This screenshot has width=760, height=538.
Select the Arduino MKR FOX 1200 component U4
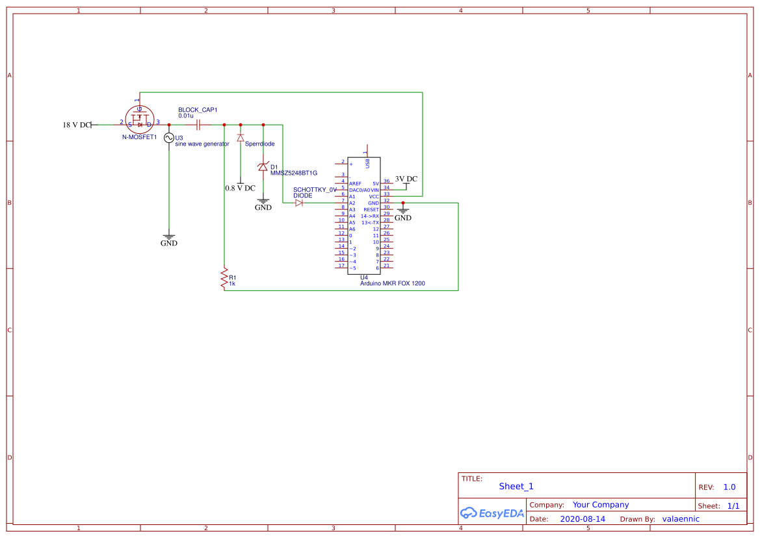[364, 214]
